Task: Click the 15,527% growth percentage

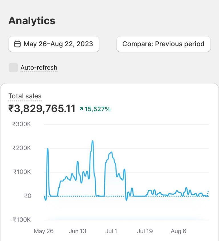Action: (x=98, y=109)
